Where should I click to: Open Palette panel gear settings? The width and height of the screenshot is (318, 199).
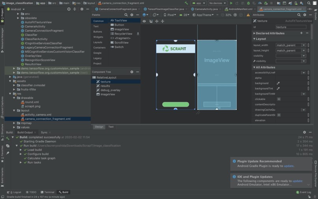coord(132,15)
